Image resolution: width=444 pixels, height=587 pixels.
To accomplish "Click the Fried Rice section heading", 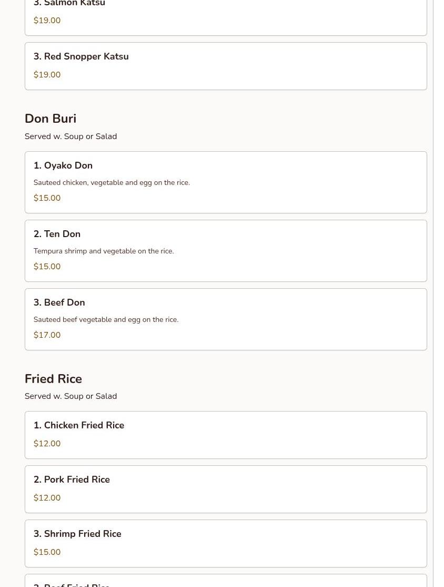I will [x=53, y=378].
